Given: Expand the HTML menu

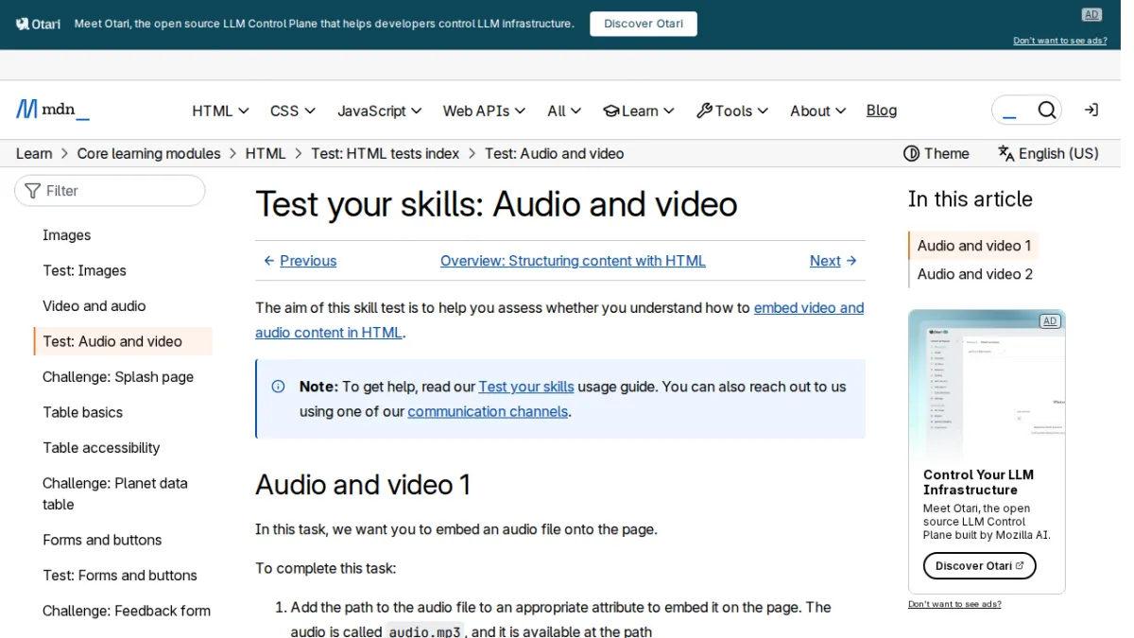Looking at the screenshot, I should coord(220,111).
